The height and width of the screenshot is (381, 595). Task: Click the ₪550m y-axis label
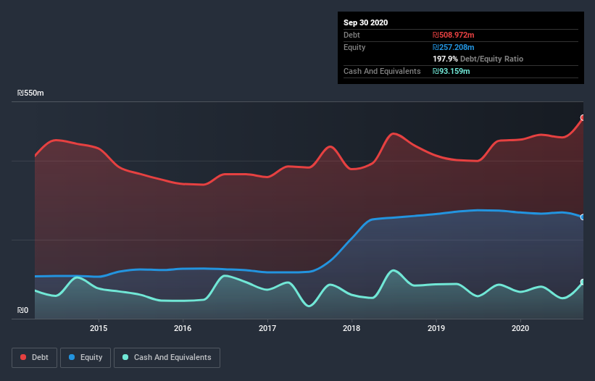(x=30, y=93)
